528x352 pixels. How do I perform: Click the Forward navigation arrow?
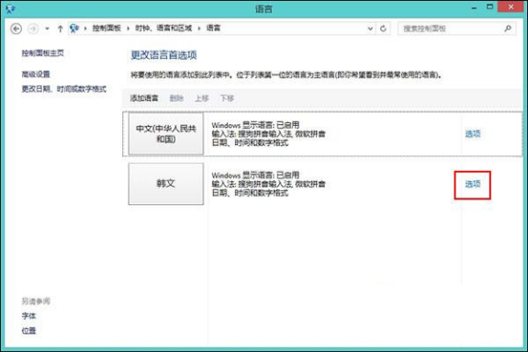pyautogui.click(x=33, y=28)
